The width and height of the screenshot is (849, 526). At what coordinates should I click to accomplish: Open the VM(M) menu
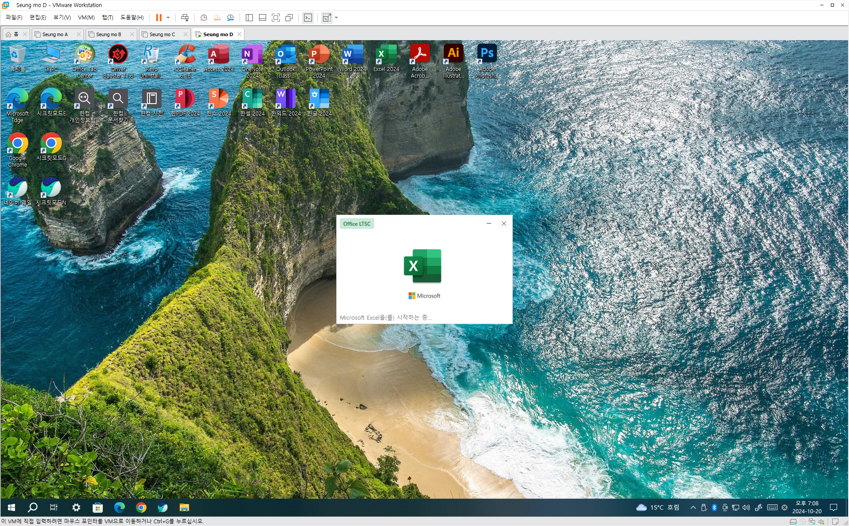point(86,18)
